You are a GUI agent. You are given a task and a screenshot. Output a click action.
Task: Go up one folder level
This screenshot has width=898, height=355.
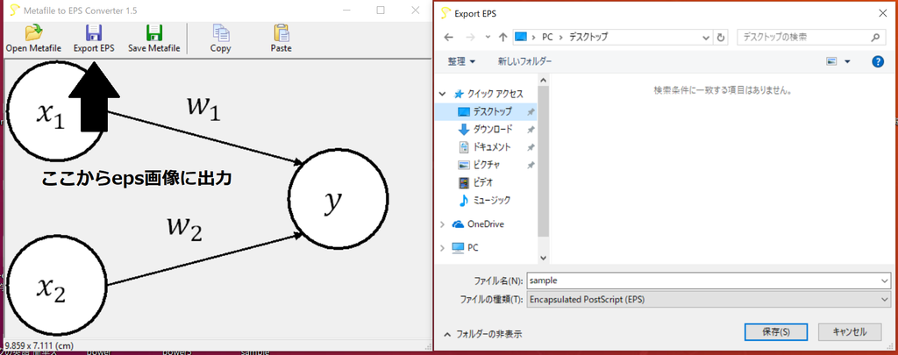click(x=502, y=37)
